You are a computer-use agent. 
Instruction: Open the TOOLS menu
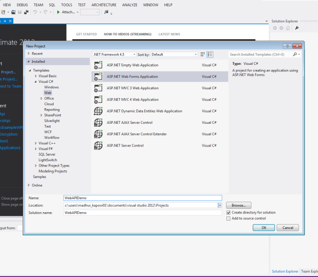(67, 5)
